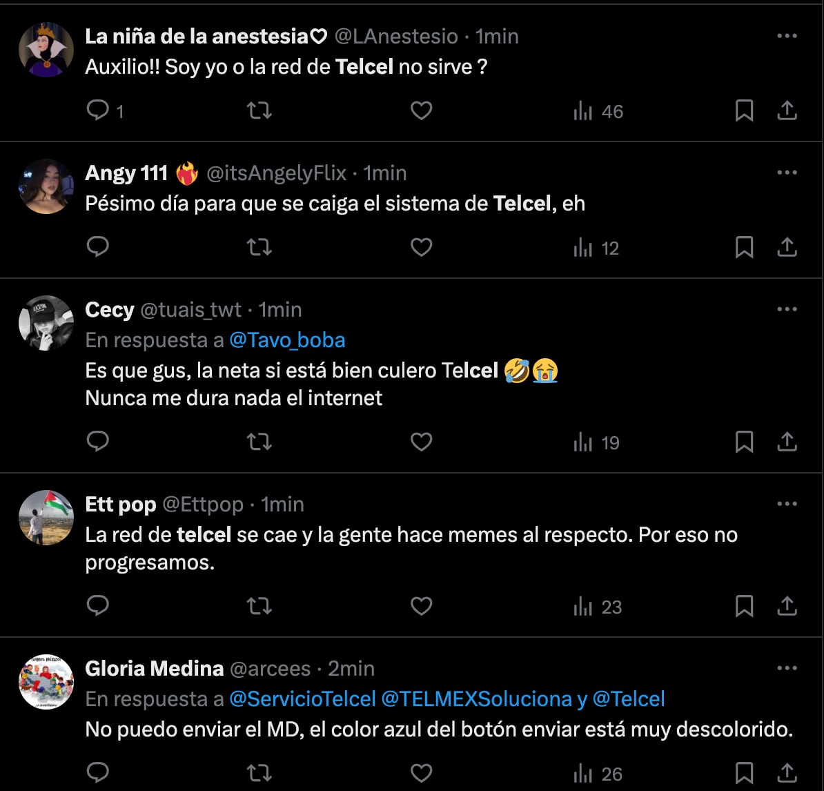Click Cecy's profile avatar
Viewport: 824px width, 791px height.
click(46, 322)
